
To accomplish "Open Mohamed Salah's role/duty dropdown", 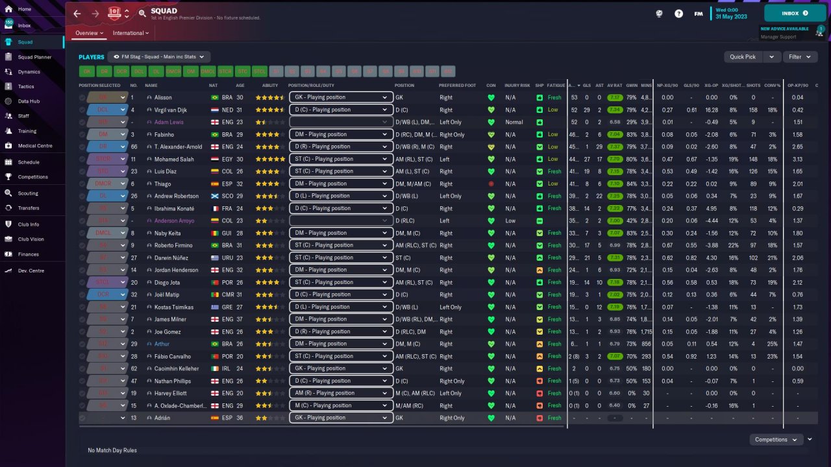I will pos(341,159).
